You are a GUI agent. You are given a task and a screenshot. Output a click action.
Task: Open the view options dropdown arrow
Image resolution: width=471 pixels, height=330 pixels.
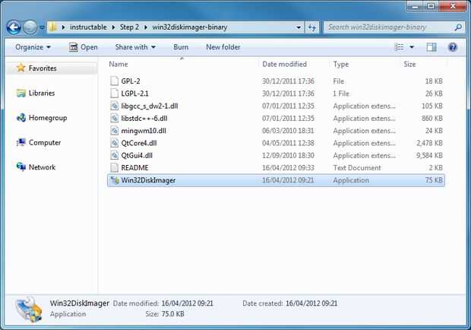pos(412,47)
